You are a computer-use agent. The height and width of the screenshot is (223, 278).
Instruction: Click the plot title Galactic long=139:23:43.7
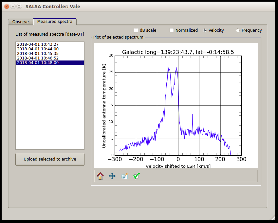[178, 52]
